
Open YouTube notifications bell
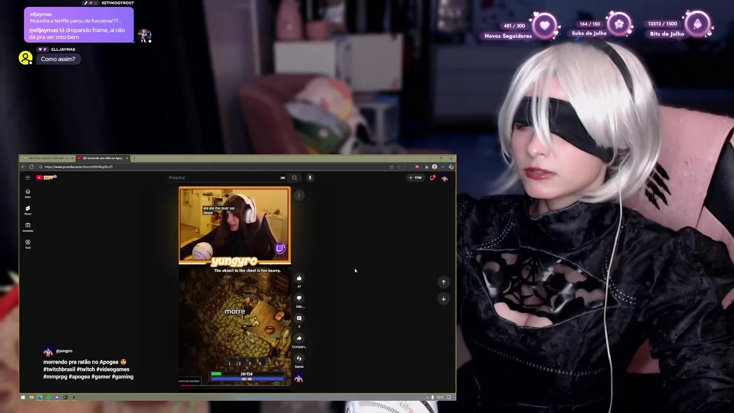tap(432, 177)
